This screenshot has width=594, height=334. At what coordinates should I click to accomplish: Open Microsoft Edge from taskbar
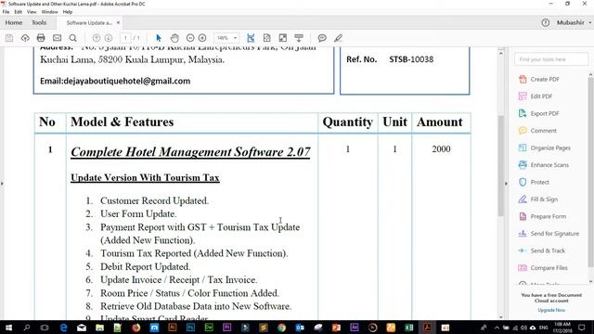(63, 328)
